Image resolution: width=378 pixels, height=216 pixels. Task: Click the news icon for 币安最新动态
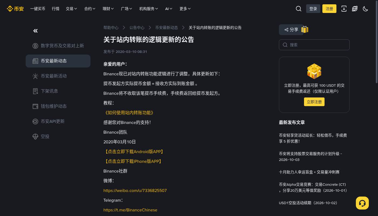click(x=35, y=61)
